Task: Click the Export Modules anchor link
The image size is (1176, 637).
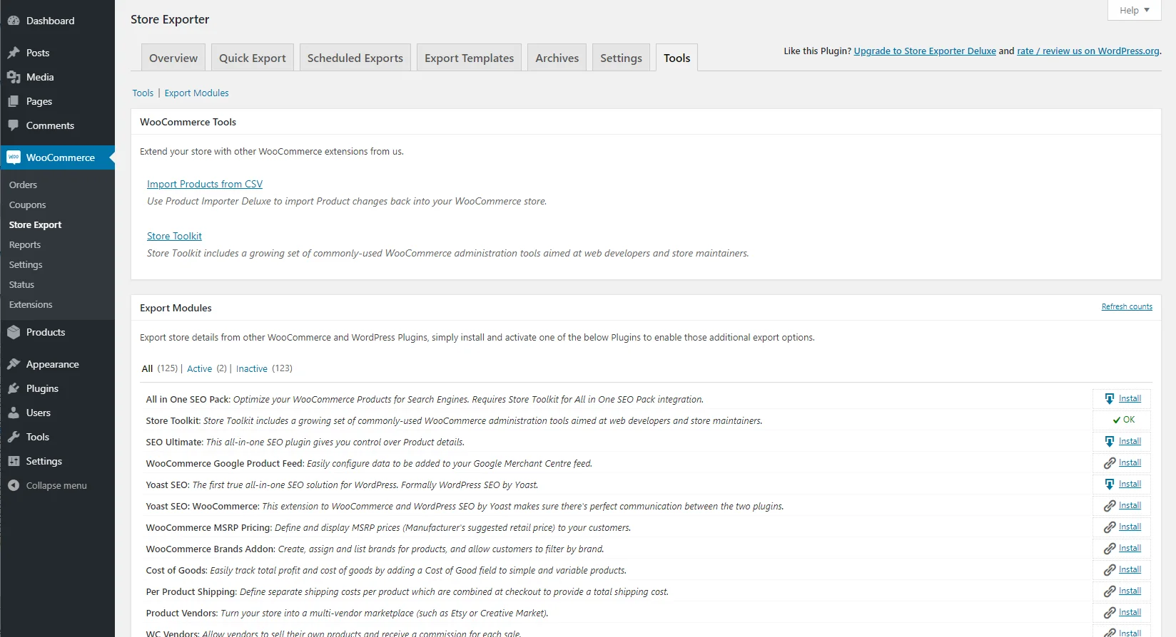Action: [x=196, y=93]
